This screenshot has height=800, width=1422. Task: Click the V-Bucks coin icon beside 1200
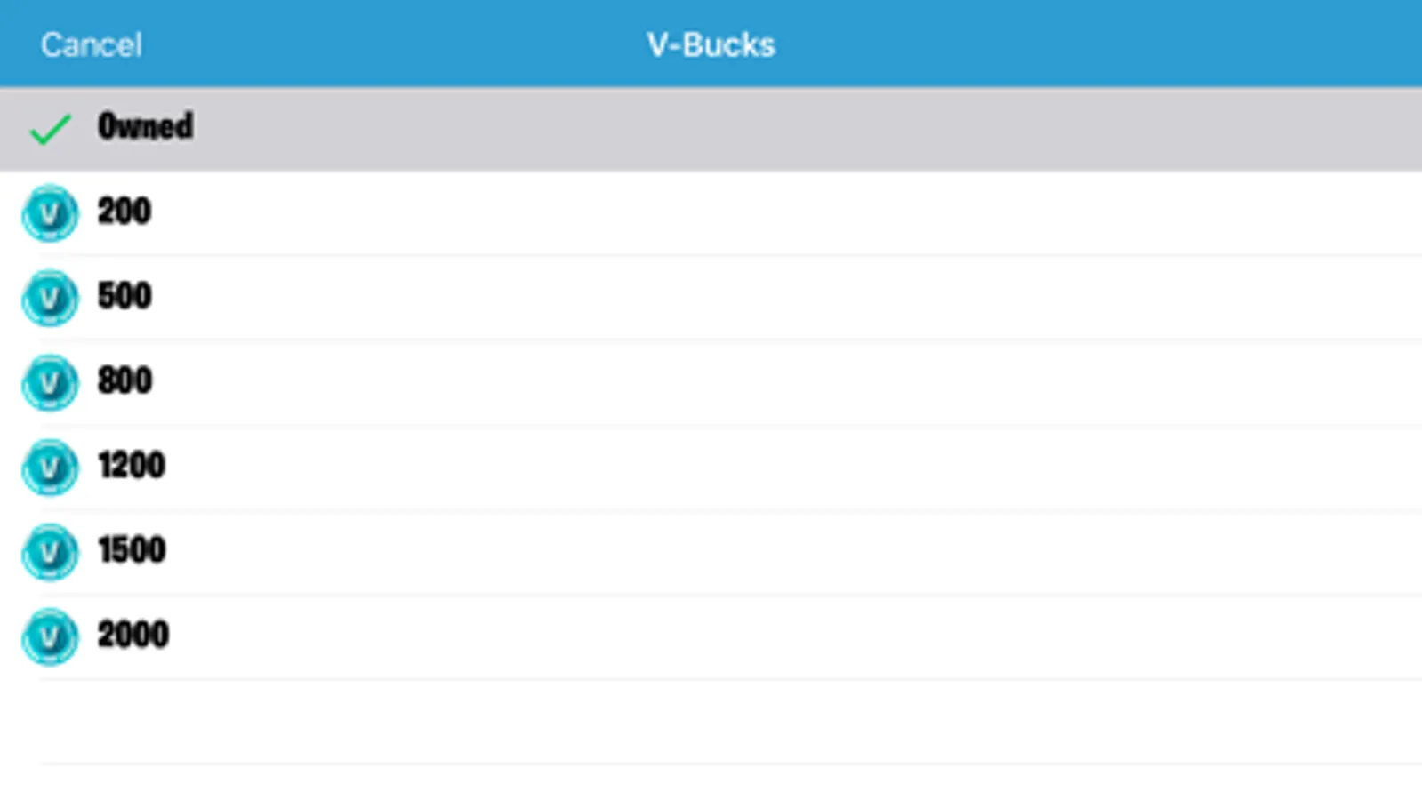[x=50, y=467]
